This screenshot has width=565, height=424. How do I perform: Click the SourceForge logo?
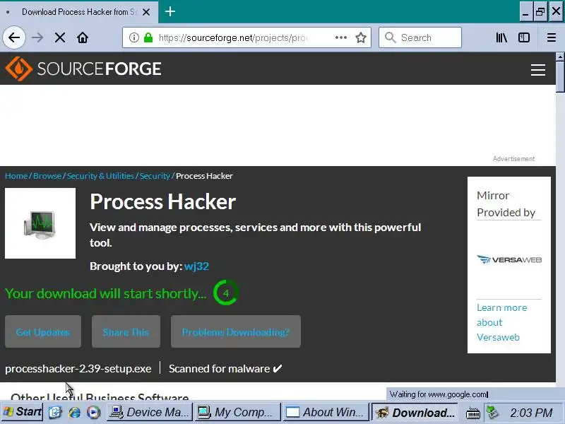[x=83, y=69]
